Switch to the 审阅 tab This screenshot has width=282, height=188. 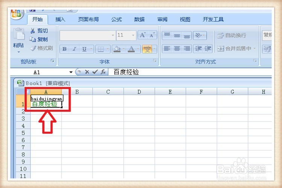(x=162, y=19)
